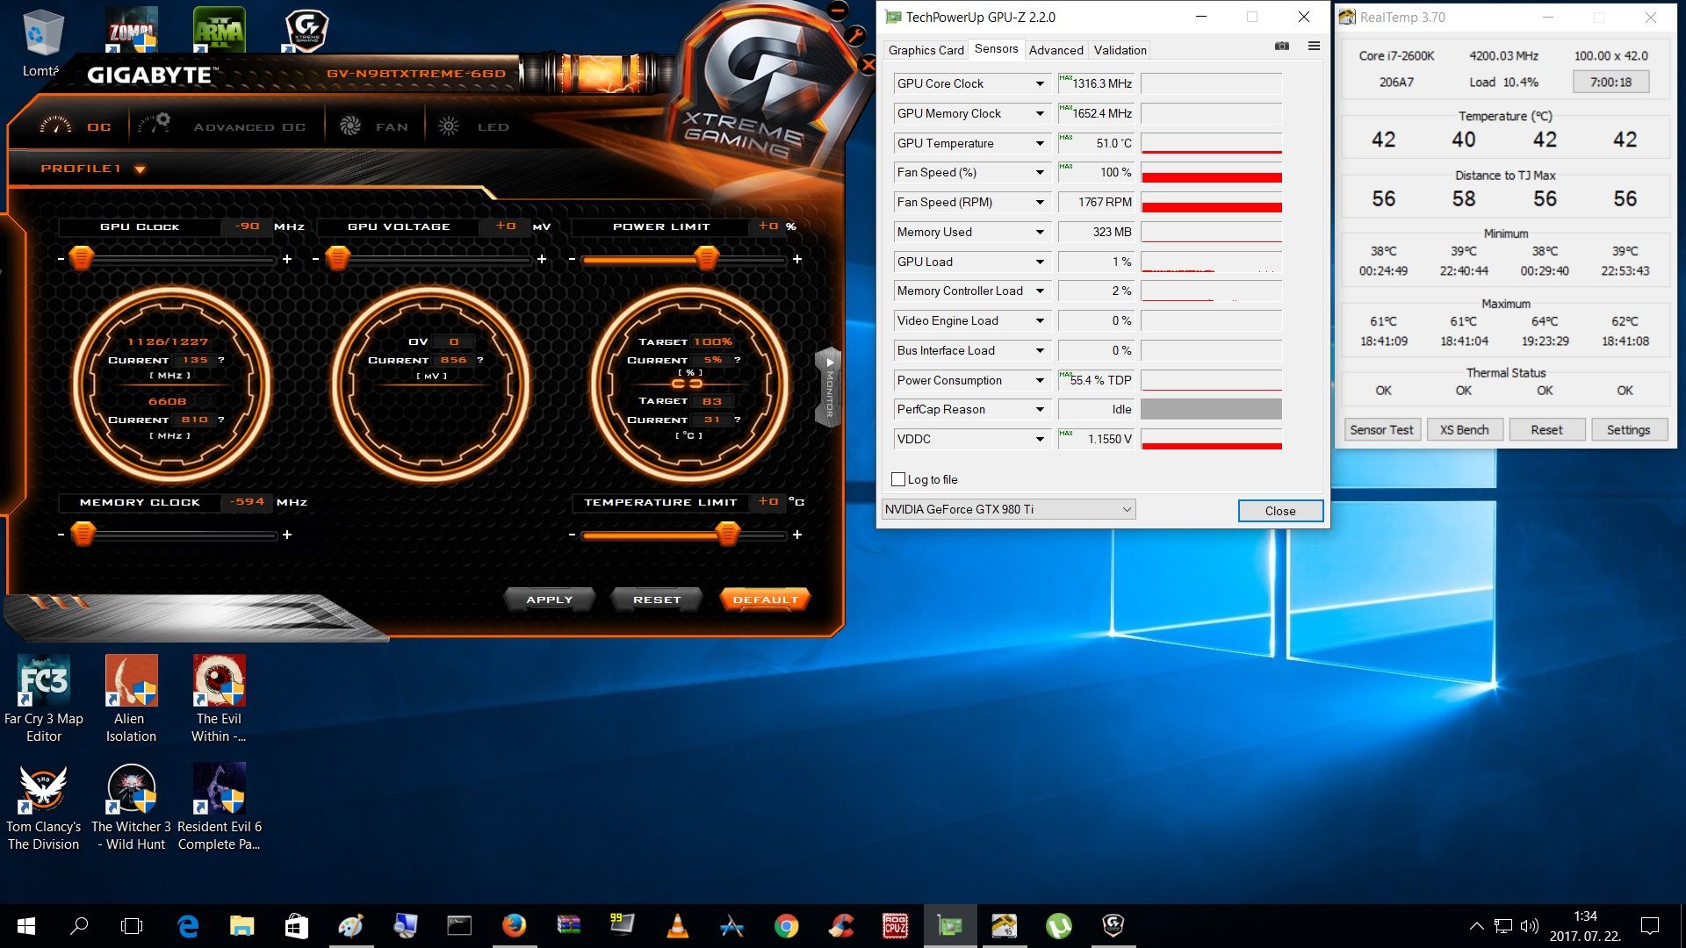
Task: Open VLC media player from taskbar
Action: 677,925
